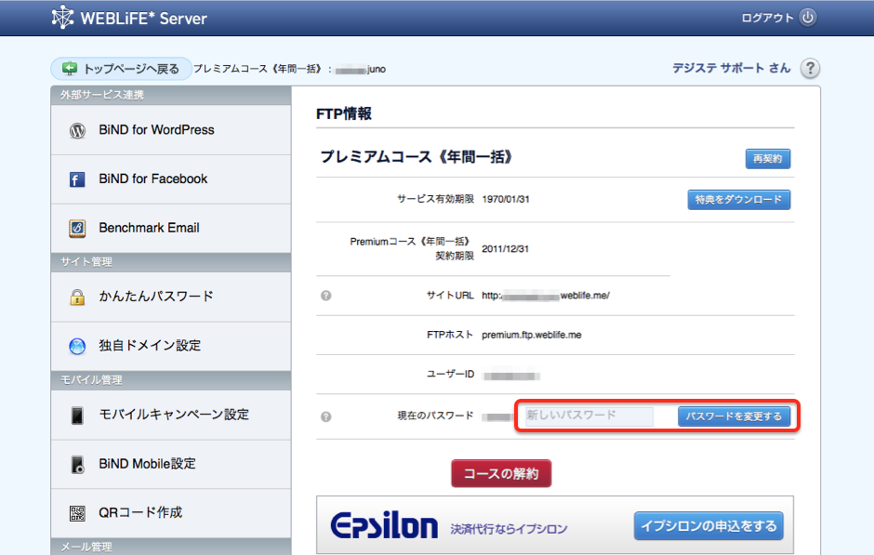
Task: Select BiND for WordPress menu entry
Action: click(x=156, y=130)
